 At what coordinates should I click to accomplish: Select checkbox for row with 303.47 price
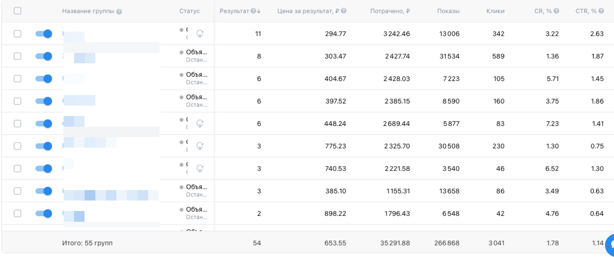[18, 56]
